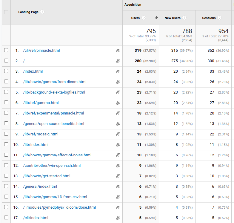Open external icon for elekta-logfiles.html row
The height and width of the screenshot is (223, 234).
tap(118, 92)
